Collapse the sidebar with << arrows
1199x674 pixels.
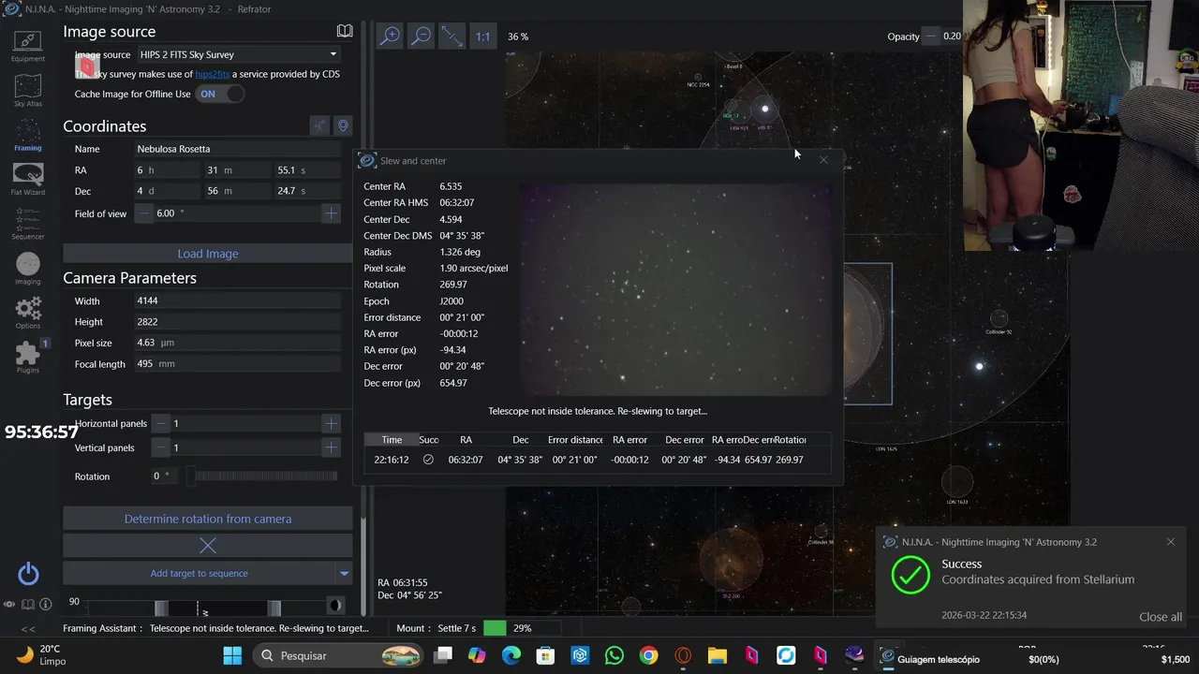[28, 629]
